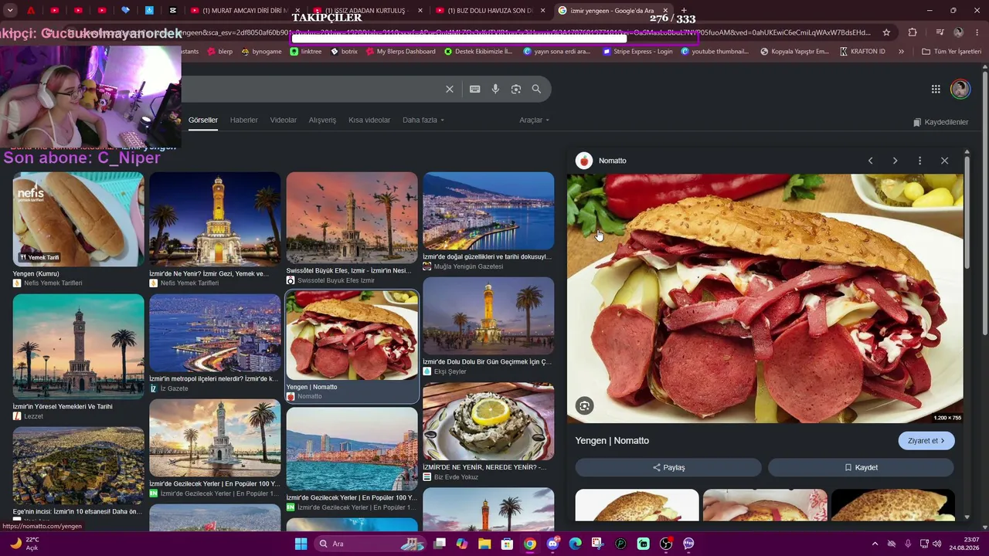Open the Kaydedilenler saved items

pyautogui.click(x=940, y=122)
